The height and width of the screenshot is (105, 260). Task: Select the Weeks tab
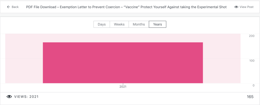(119, 24)
